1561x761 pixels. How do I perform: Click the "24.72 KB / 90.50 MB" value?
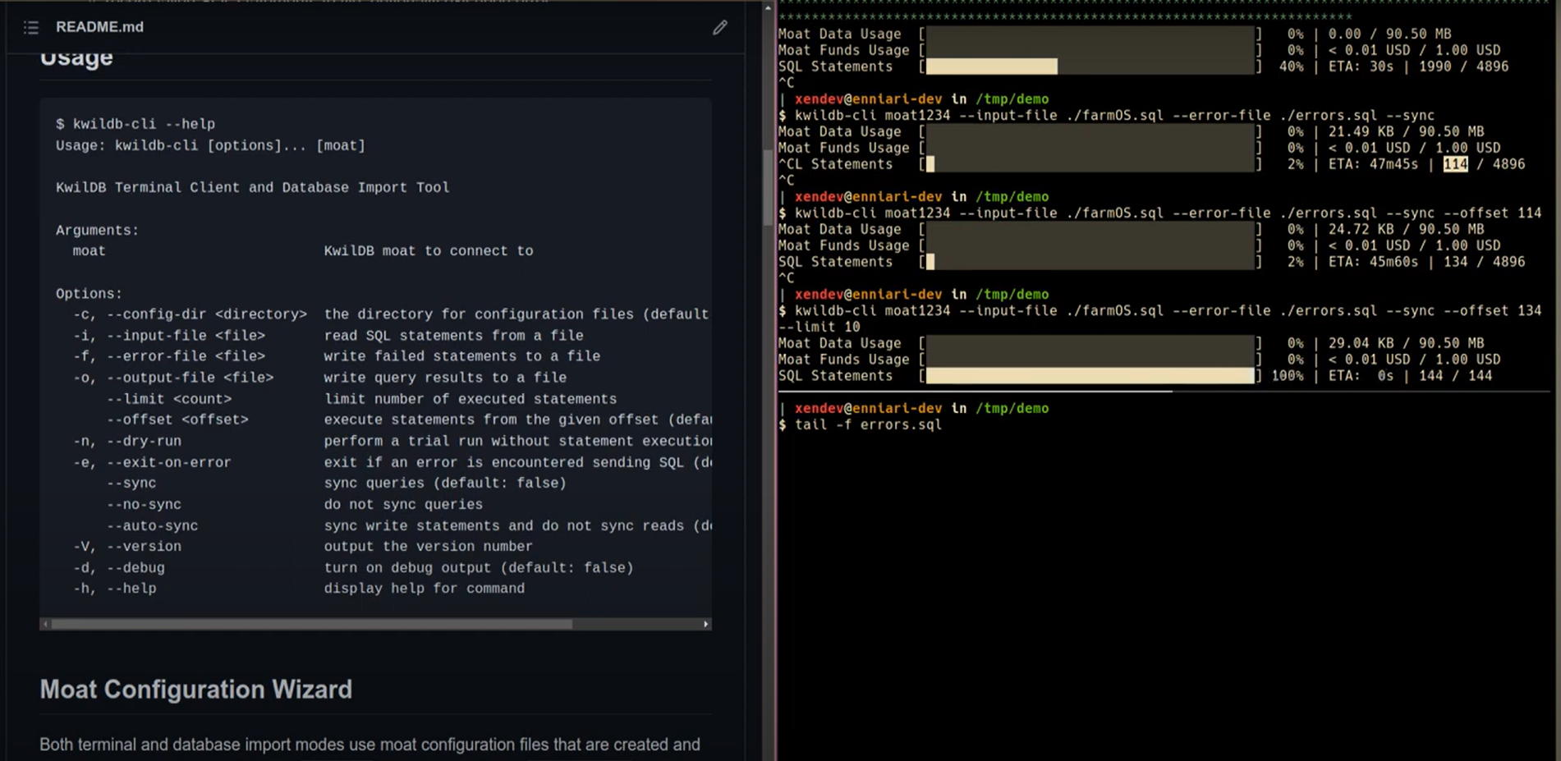(1406, 229)
